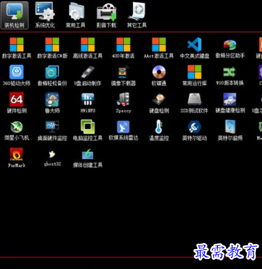Launch FurMark stress test
Viewport: 262px width, 269px height.
click(x=17, y=157)
